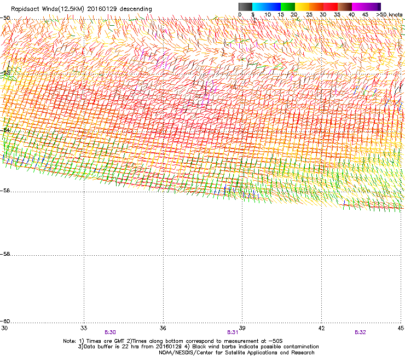Click the '-60' latitude axis label
Viewport: 405px width, 356px height.
click(x=5, y=321)
